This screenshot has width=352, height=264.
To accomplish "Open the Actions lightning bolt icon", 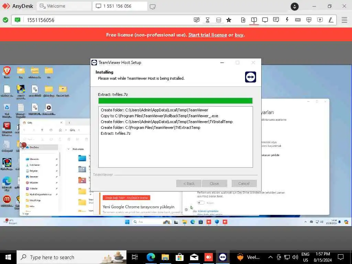I will click(287, 20).
